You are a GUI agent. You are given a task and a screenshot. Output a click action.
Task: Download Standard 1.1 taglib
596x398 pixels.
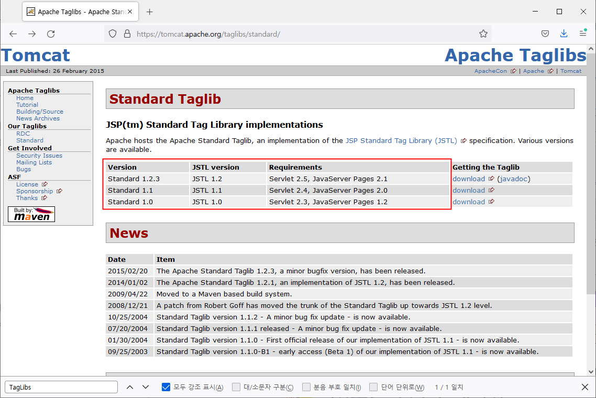tap(469, 190)
